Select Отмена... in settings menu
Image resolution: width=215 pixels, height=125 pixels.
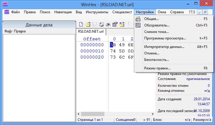pos(174,53)
